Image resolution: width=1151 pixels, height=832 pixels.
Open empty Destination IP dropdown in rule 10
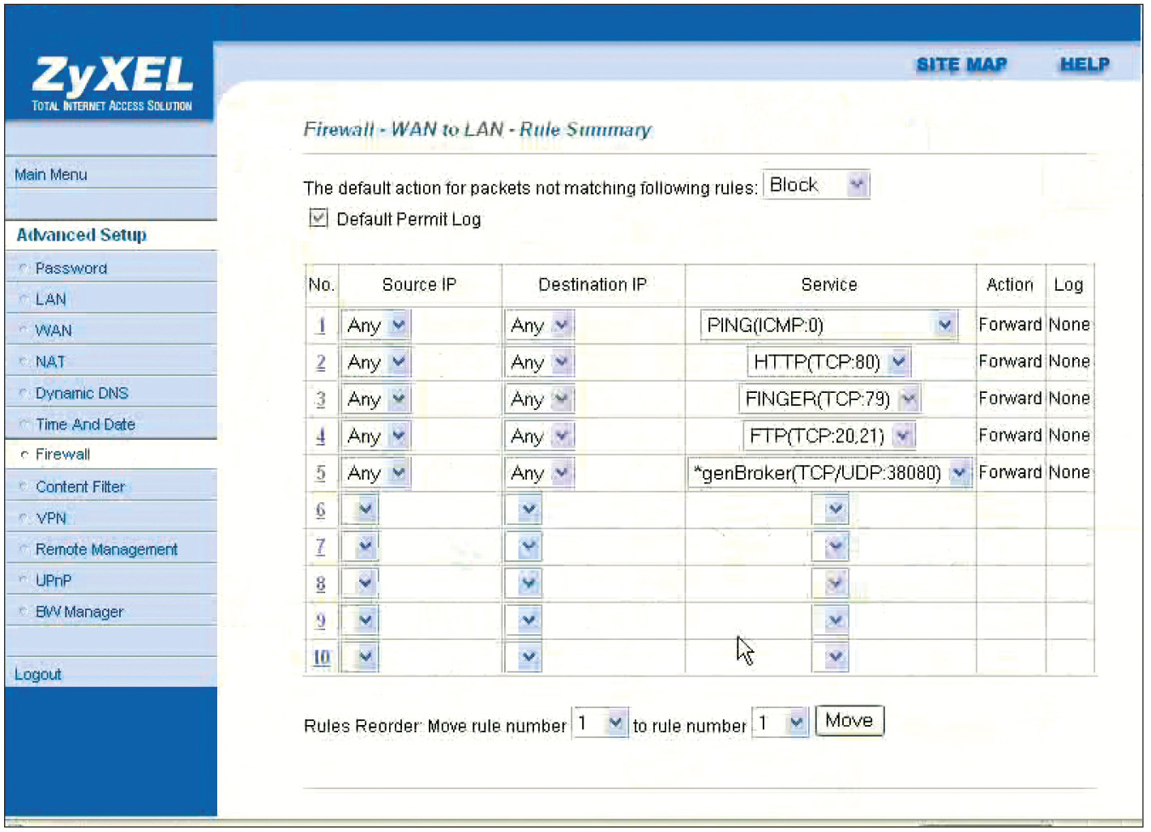[x=523, y=657]
